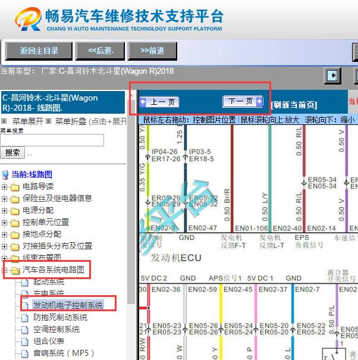The width and height of the screenshot is (358, 360).
Task: Focus the 菜单搜索 input field
Action: click(x=52, y=140)
